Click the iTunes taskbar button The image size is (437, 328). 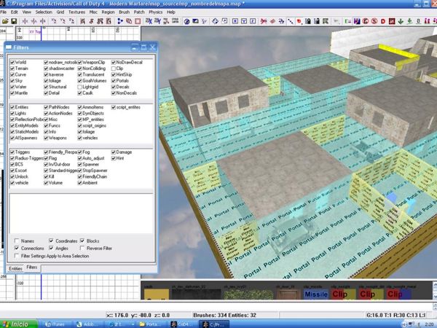coord(56,324)
